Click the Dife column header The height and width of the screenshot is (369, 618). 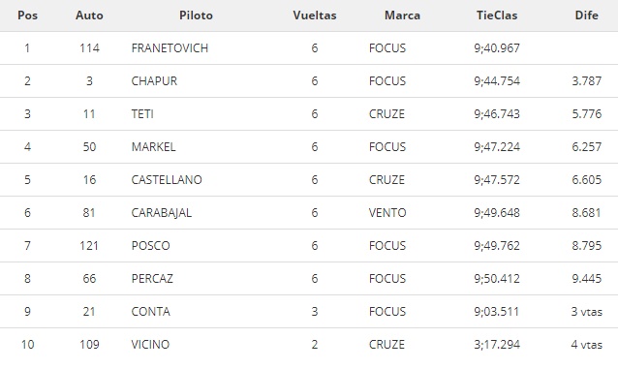pyautogui.click(x=586, y=15)
